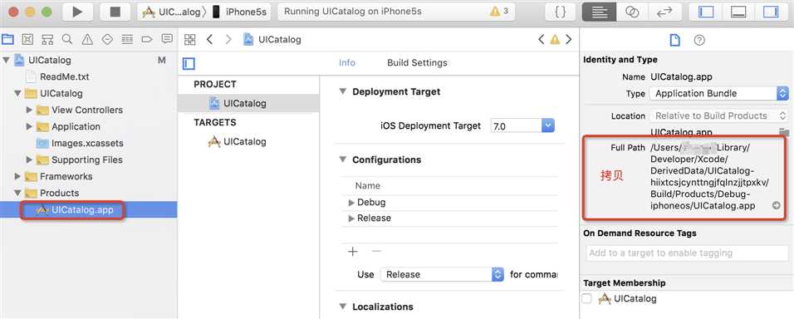
Task: Show the Symbol navigator
Action: click(x=27, y=39)
